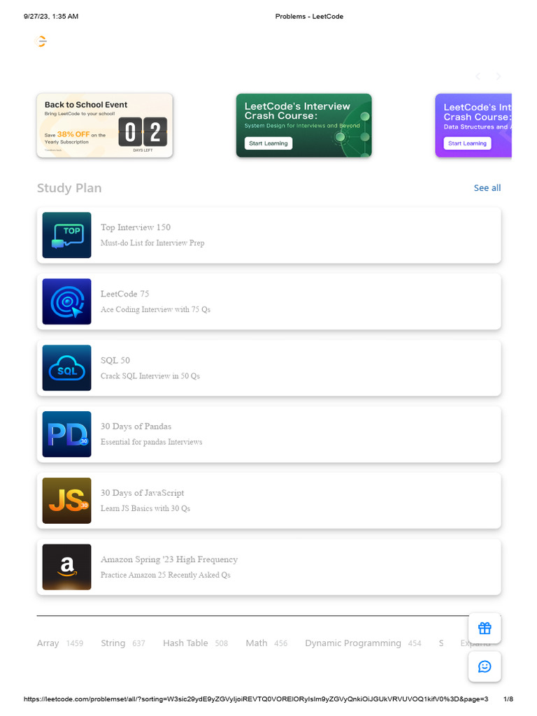Click the 'Must-do List for Interview Prep' text
This screenshot has height=716, width=537.
152,243
